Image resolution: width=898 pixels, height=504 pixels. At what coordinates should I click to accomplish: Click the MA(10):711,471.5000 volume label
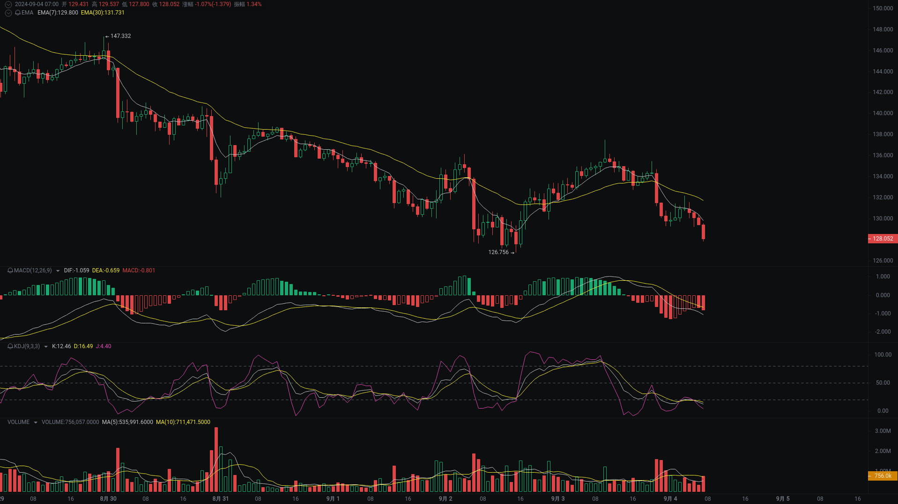tap(183, 422)
